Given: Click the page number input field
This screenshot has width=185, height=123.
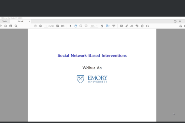Looking at the screenshot, I should click(x=46, y=26).
